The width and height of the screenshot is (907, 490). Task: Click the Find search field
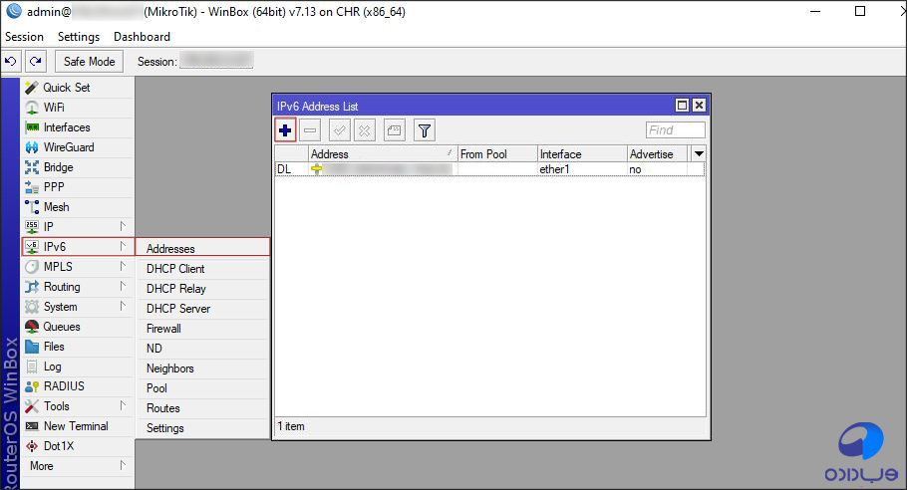675,130
